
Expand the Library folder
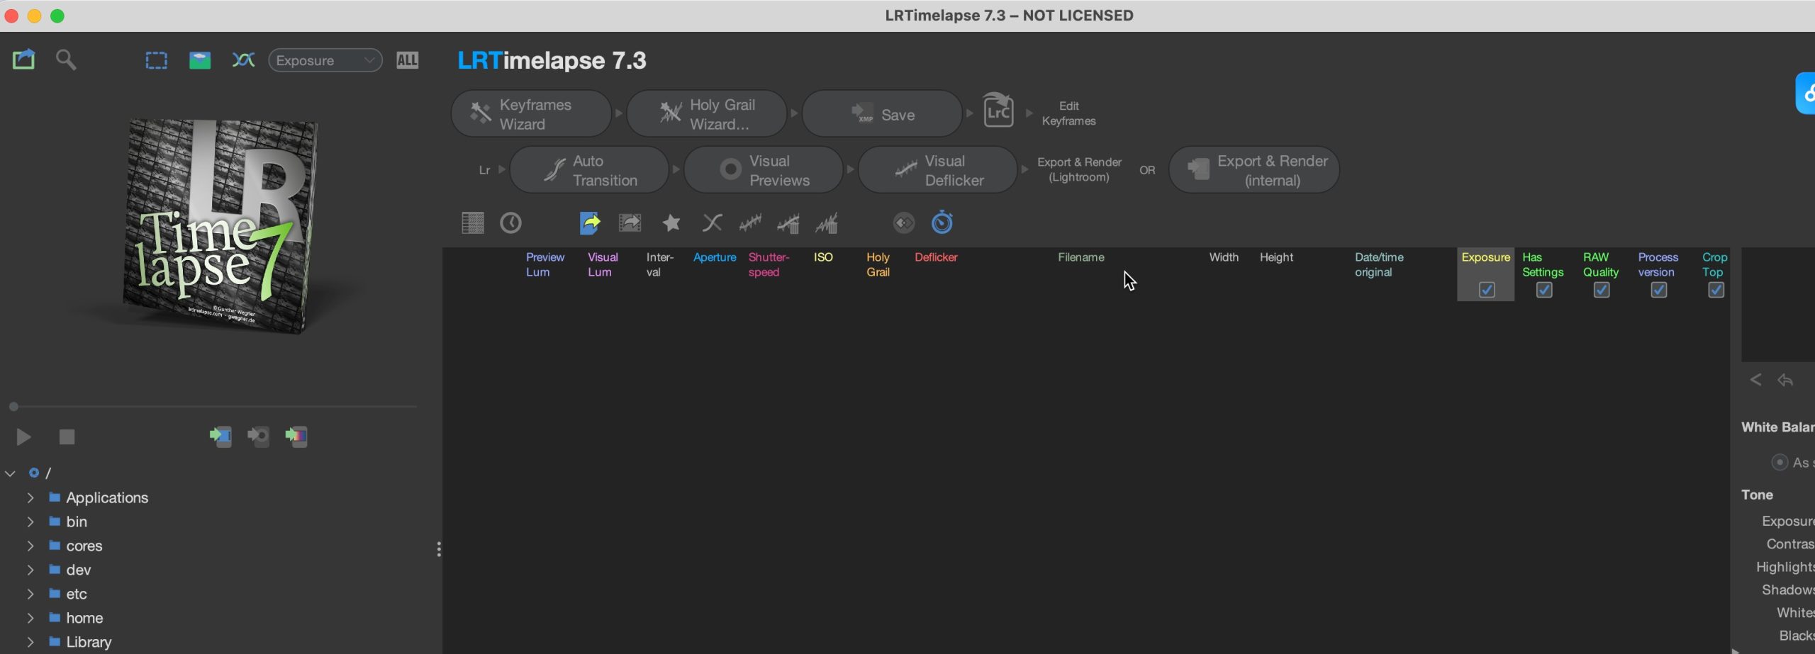tap(30, 642)
